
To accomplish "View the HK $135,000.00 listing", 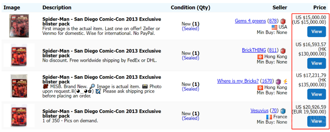I will [317, 94].
